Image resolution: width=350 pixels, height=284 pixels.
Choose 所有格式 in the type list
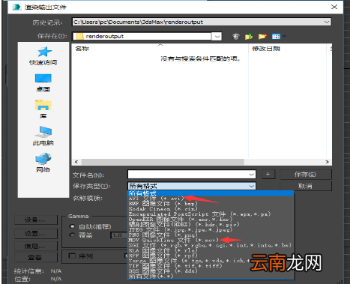(x=211, y=193)
